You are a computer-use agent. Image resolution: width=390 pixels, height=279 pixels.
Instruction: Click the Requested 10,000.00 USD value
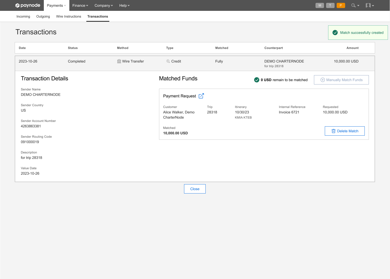tap(335, 112)
